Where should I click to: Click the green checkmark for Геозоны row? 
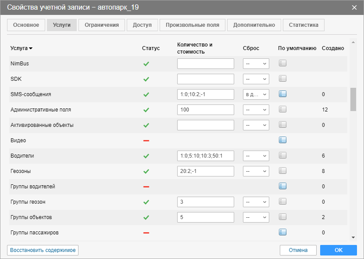coord(146,171)
